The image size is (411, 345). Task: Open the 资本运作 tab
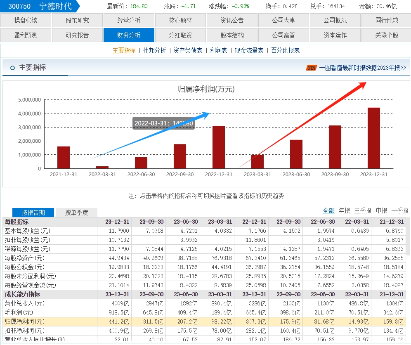coord(335,35)
